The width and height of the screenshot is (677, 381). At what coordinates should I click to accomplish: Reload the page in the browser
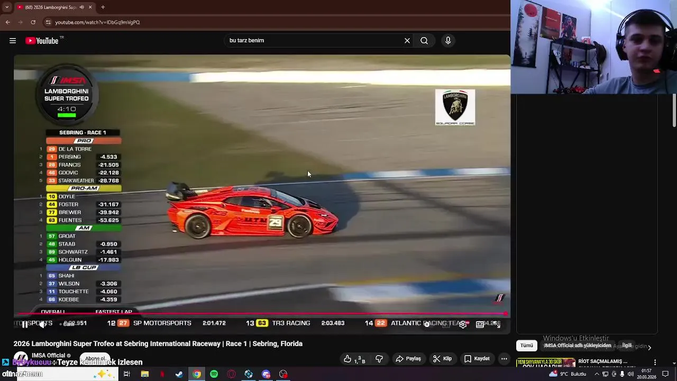tap(33, 22)
